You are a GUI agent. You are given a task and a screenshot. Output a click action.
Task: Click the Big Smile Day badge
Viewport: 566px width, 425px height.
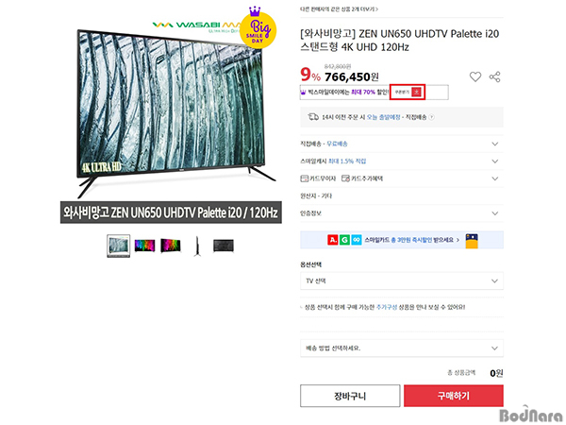(x=258, y=28)
